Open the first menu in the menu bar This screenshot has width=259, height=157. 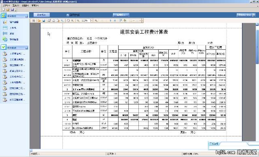6,5
